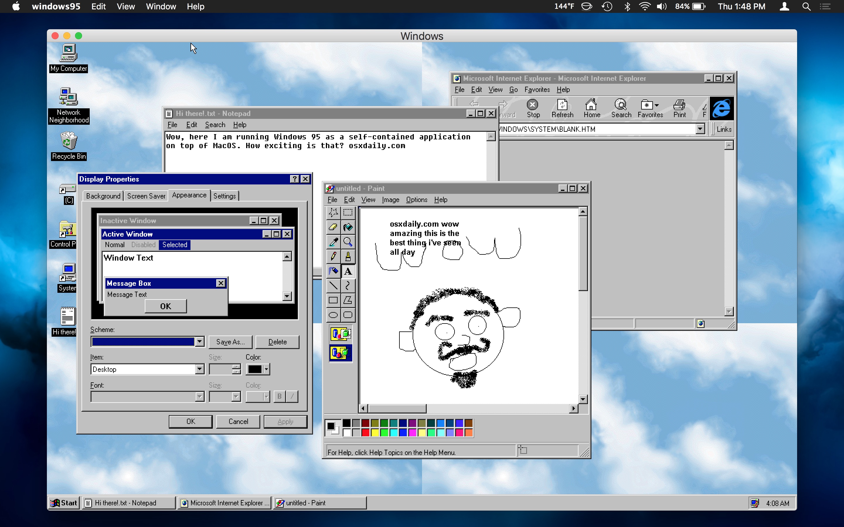
Task: Select the Selected state in Active Window preview
Action: pyautogui.click(x=174, y=245)
